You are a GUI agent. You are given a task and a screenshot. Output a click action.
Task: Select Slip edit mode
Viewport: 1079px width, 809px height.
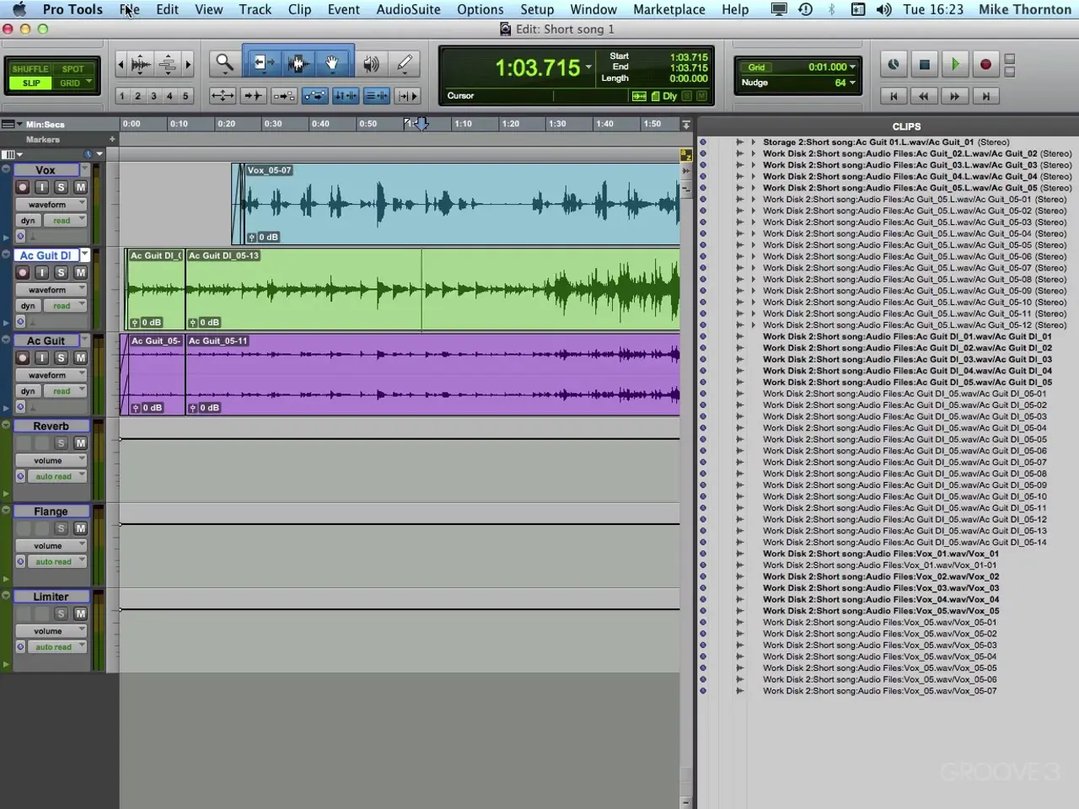tap(31, 83)
